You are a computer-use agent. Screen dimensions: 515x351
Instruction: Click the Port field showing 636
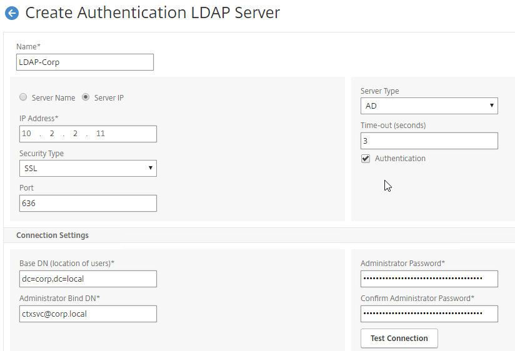[88, 203]
